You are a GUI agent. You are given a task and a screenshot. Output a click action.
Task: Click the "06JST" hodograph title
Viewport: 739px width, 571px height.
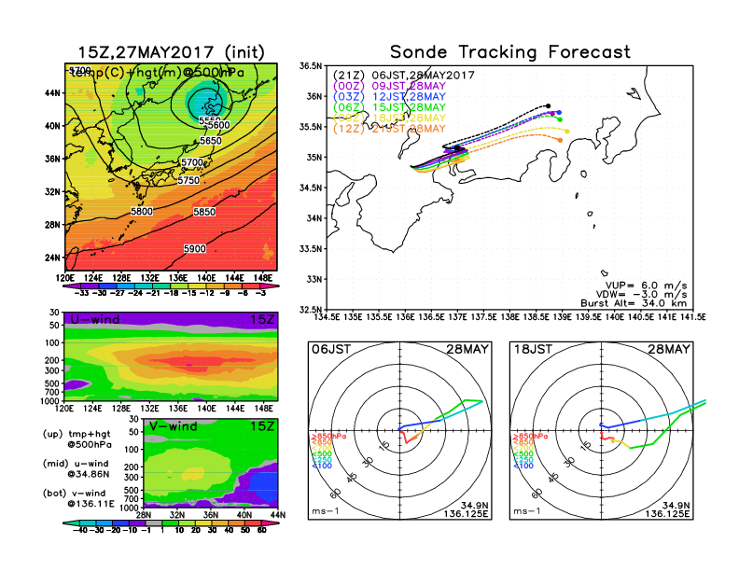[x=331, y=349]
